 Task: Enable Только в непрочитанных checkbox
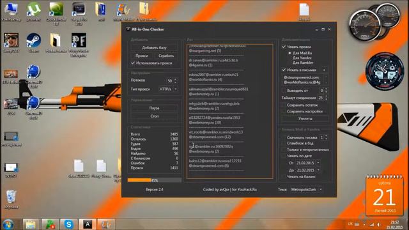(284, 149)
